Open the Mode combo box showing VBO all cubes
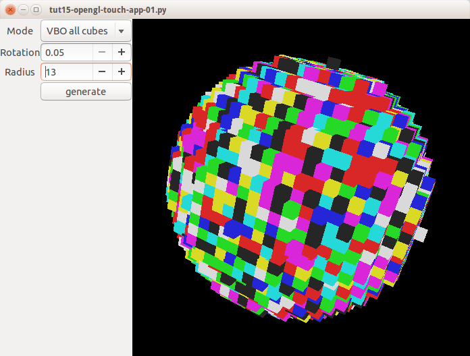The width and height of the screenshot is (470, 356). 77,31
